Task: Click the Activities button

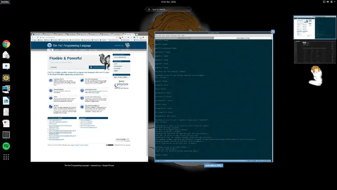Action: coord(5,2)
